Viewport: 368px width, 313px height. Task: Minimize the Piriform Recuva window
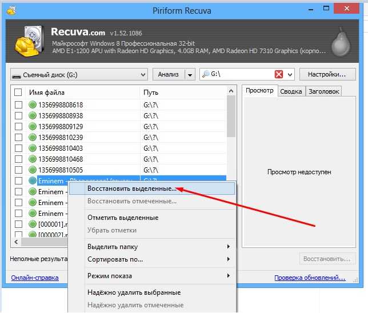click(x=311, y=10)
